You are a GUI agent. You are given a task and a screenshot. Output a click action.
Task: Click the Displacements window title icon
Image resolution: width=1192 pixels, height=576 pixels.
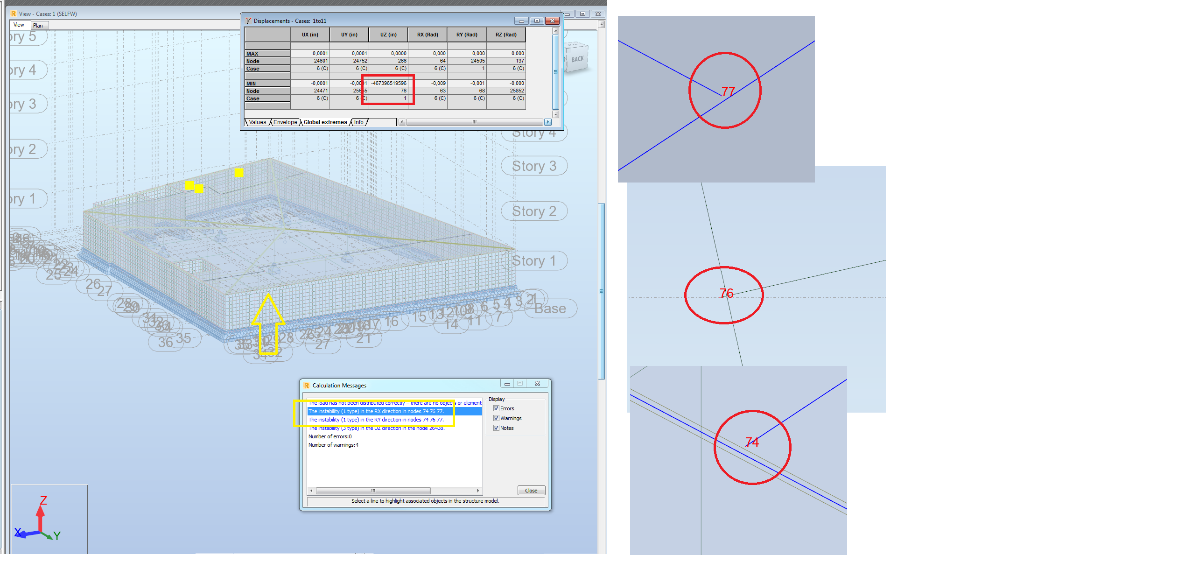coord(248,21)
